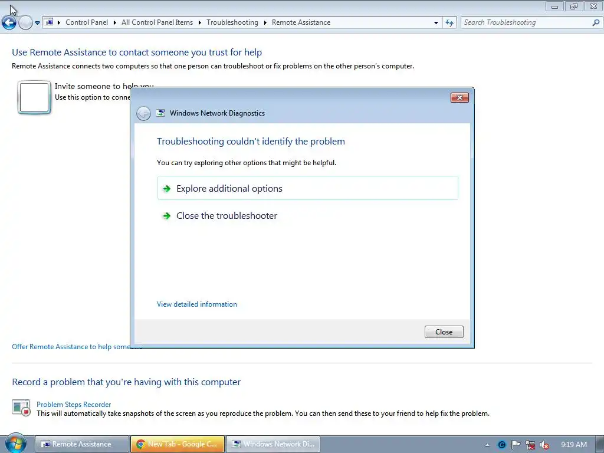The image size is (604, 453).
Task: Go back using the Explorer back arrow
Action: tap(9, 23)
